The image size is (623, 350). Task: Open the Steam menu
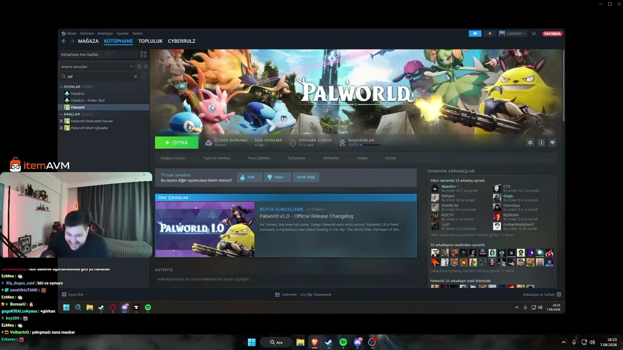coord(71,34)
